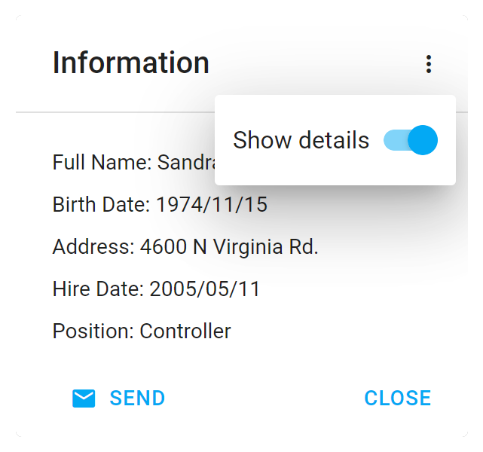This screenshot has width=483, height=452.
Task: Select the Hire Date label
Action: pos(98,289)
